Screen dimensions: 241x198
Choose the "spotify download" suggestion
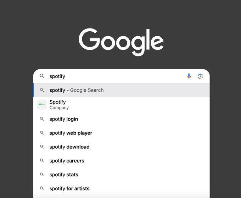69,147
